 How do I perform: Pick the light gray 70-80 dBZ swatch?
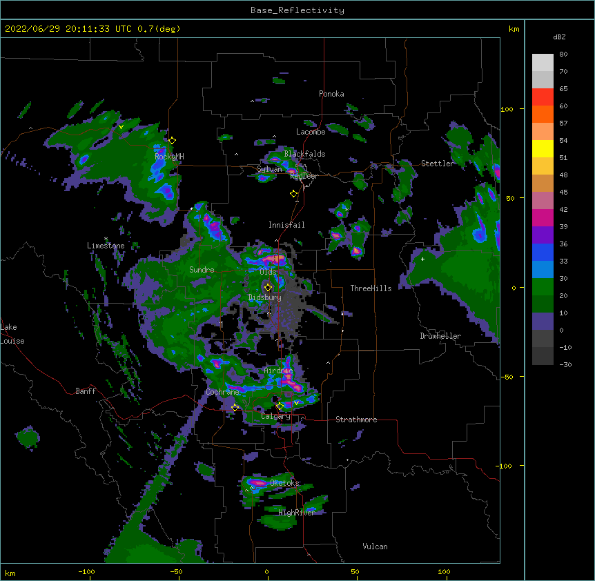[x=543, y=63]
